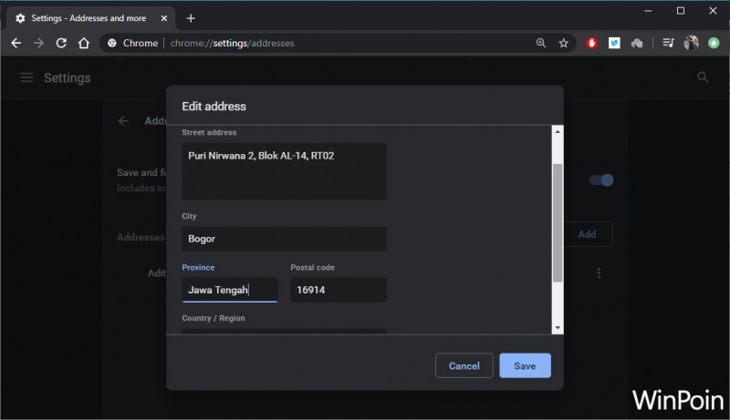The width and height of the screenshot is (730, 420).
Task: Open the Twitter bird extension
Action: tap(615, 43)
